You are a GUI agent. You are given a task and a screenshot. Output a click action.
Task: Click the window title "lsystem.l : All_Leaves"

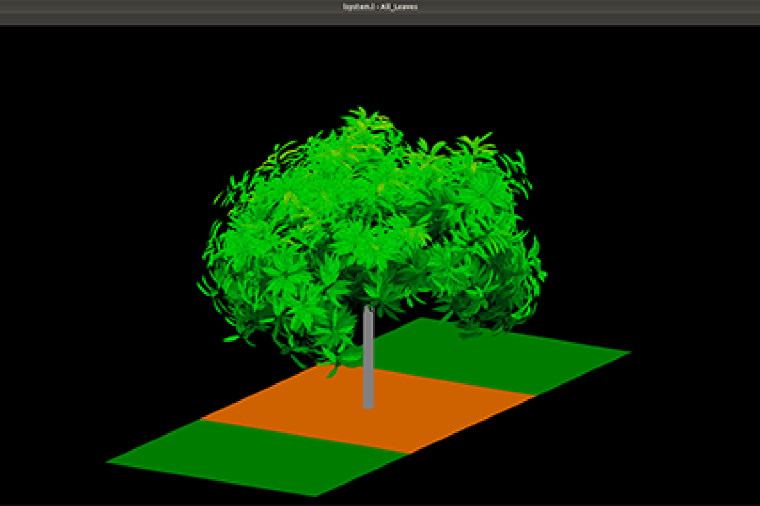[380, 7]
